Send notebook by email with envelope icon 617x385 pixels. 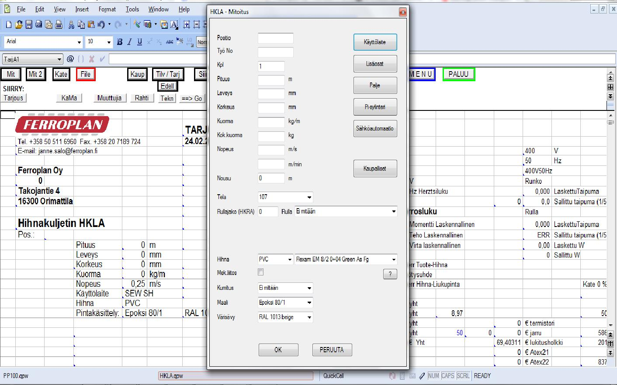49,25
